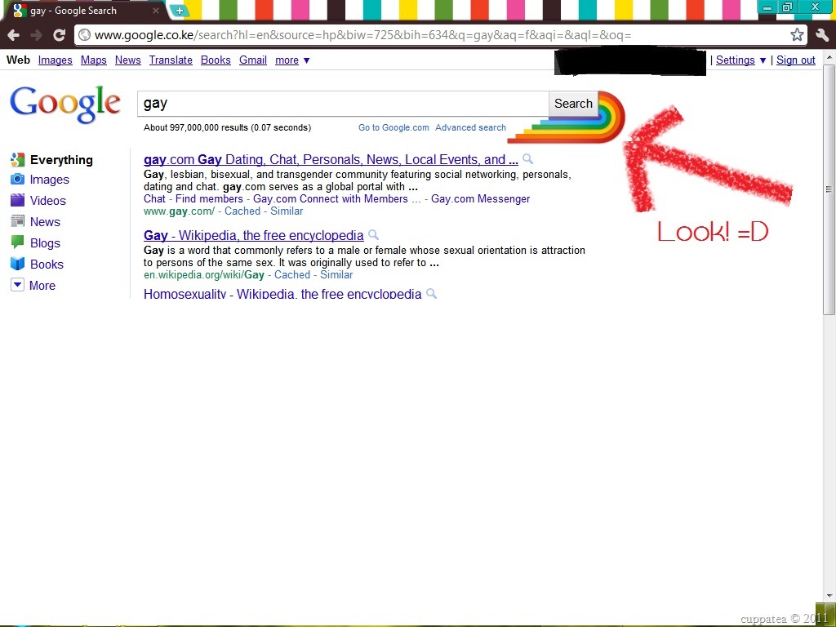Screen dimensions: 836x627
Task: Click the Search button
Action: pos(573,104)
